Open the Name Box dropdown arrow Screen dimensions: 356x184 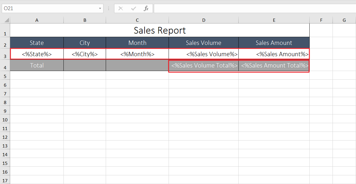point(100,8)
